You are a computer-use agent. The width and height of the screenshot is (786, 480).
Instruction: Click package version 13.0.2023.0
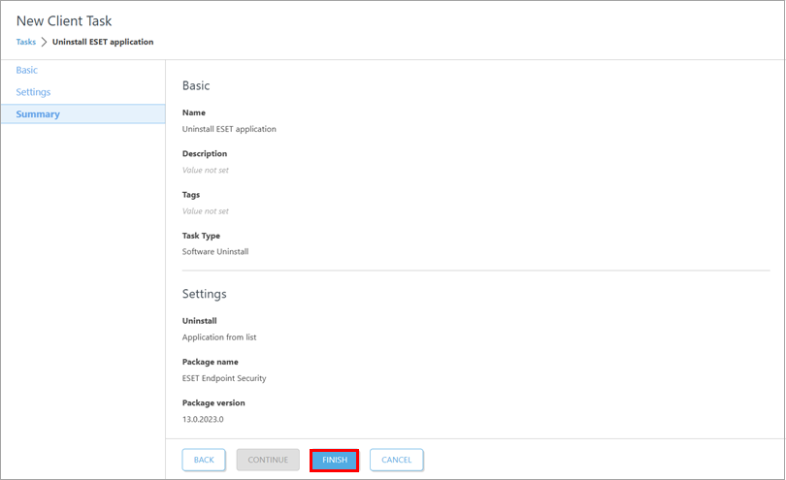(203, 419)
